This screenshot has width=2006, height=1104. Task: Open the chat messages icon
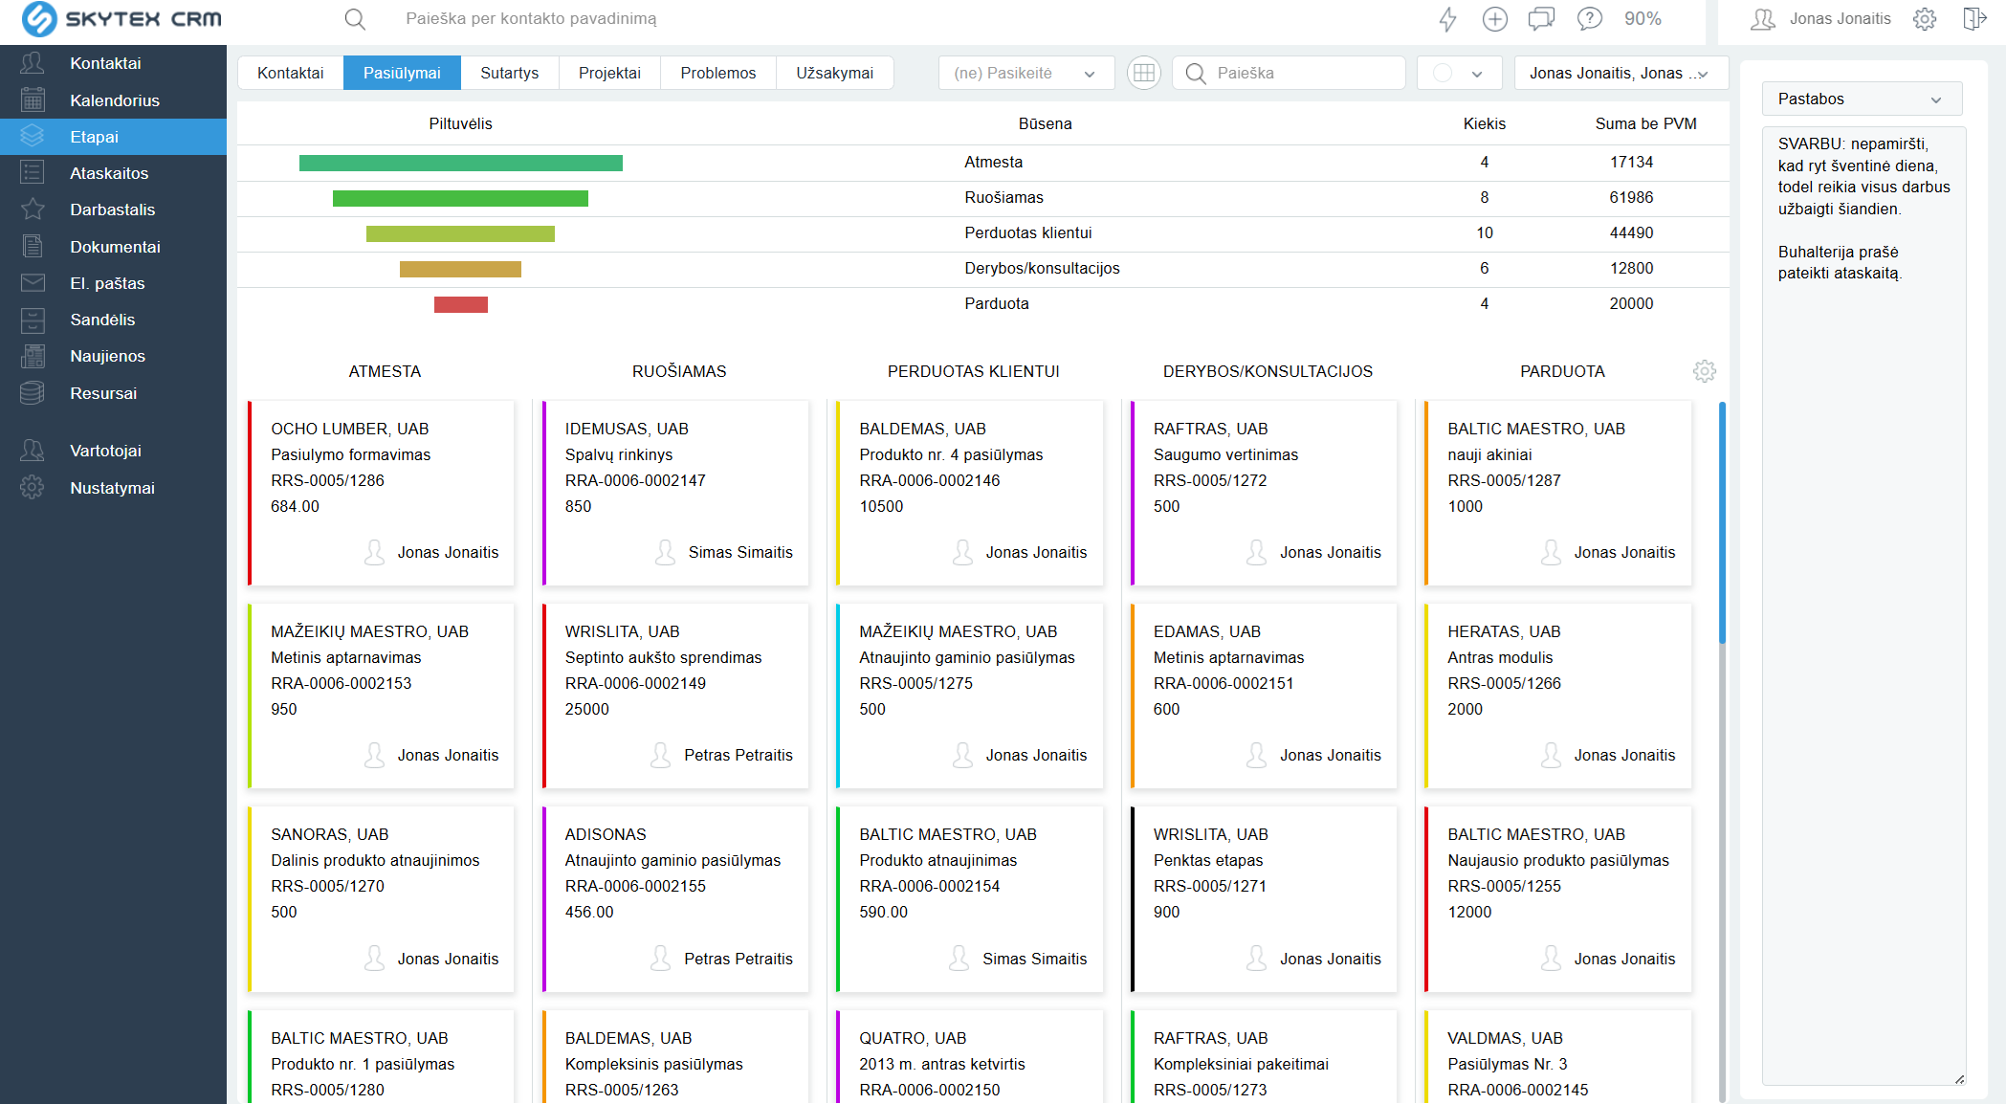coord(1541,19)
